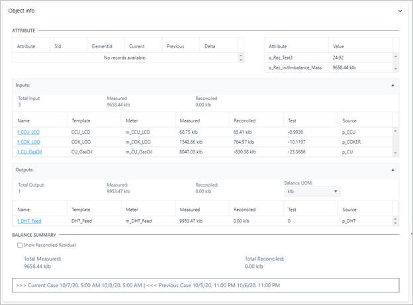Image resolution: width=413 pixels, height=305 pixels.
Task: Select the o_Rec_InitImbalance_Mass attribute row
Action: point(297,67)
